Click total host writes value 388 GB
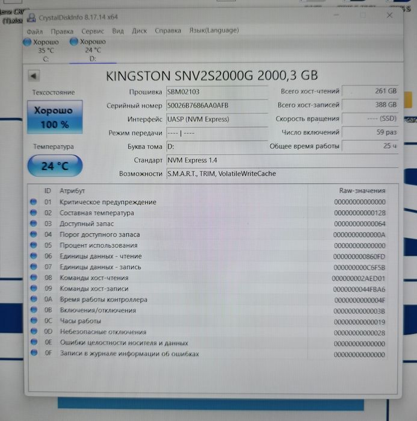The image size is (417, 421). pos(370,105)
